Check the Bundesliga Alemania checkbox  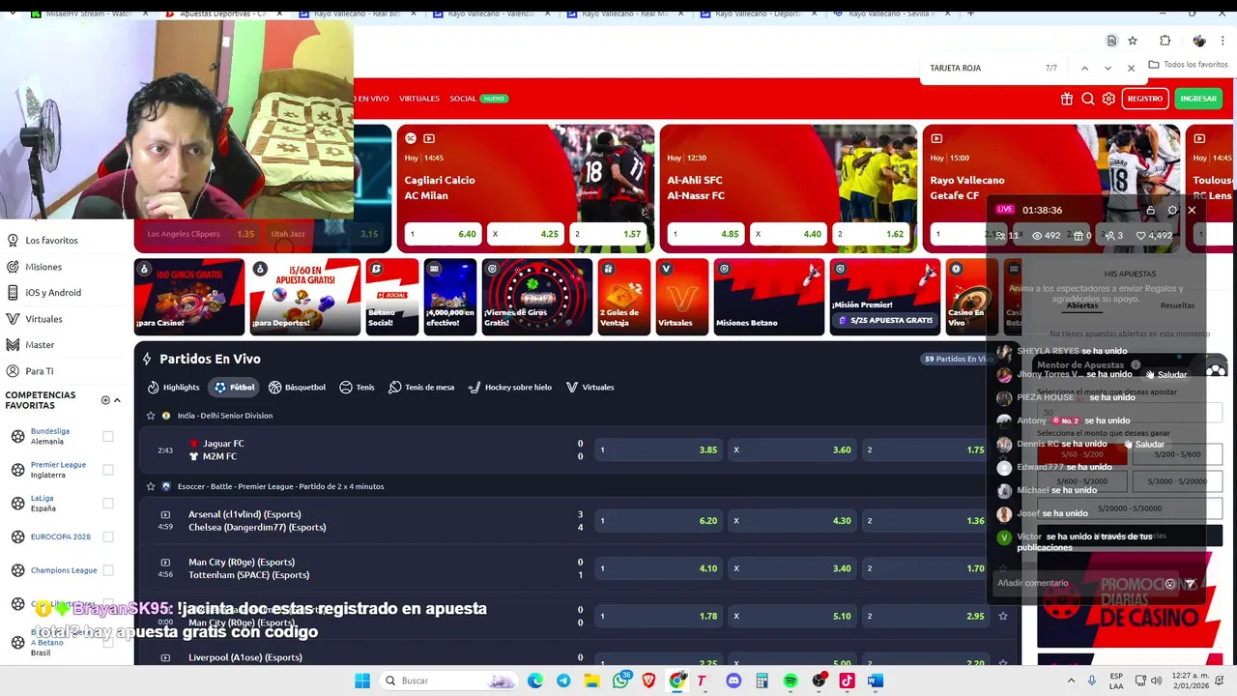(108, 436)
